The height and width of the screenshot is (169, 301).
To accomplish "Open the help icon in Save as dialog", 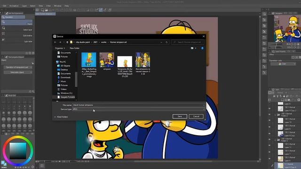I will point(202,48).
